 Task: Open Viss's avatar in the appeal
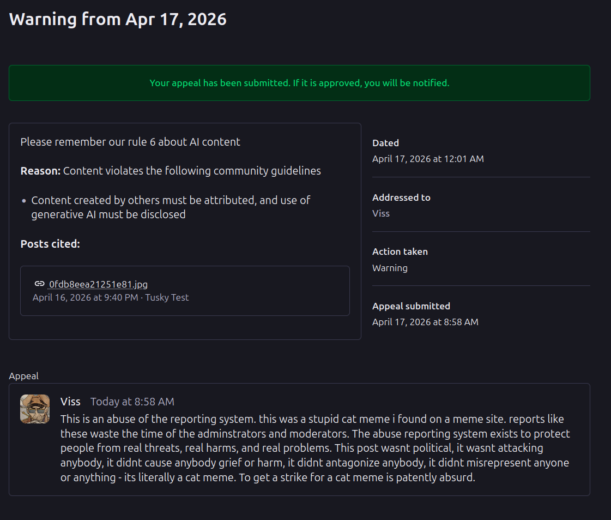tap(35, 409)
